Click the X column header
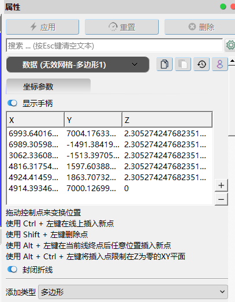 [x=35, y=120]
